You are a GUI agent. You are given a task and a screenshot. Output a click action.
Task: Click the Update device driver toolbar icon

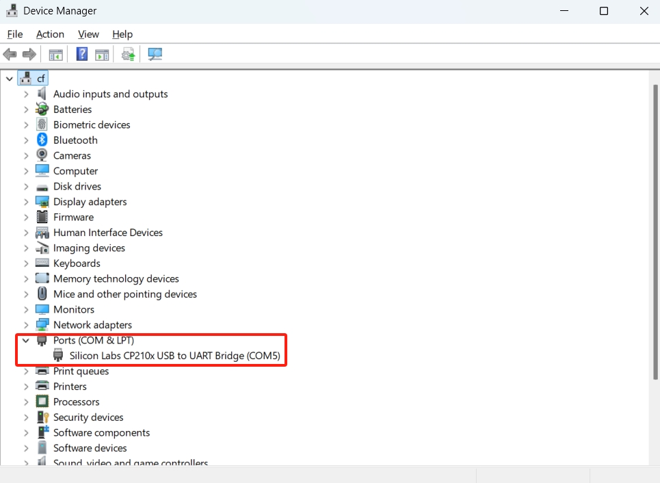coord(128,55)
